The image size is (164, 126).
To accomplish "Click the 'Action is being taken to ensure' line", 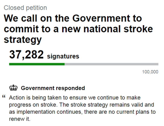I will [48, 97].
